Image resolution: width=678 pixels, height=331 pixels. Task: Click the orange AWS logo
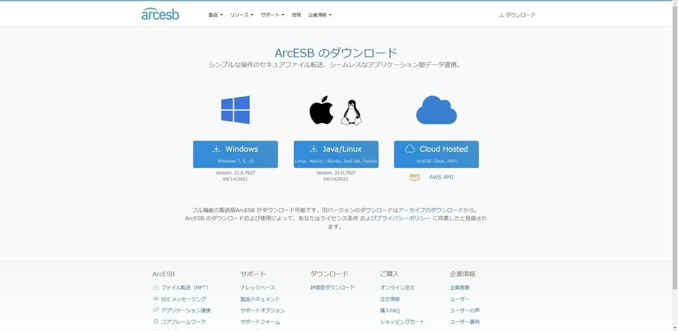[x=415, y=177]
